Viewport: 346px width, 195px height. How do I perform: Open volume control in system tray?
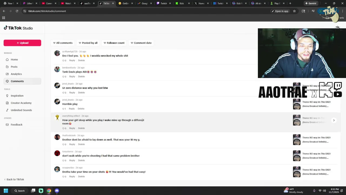pyautogui.click(x=324, y=191)
